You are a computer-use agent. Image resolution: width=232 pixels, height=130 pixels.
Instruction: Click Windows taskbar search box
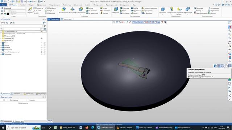[23, 127]
